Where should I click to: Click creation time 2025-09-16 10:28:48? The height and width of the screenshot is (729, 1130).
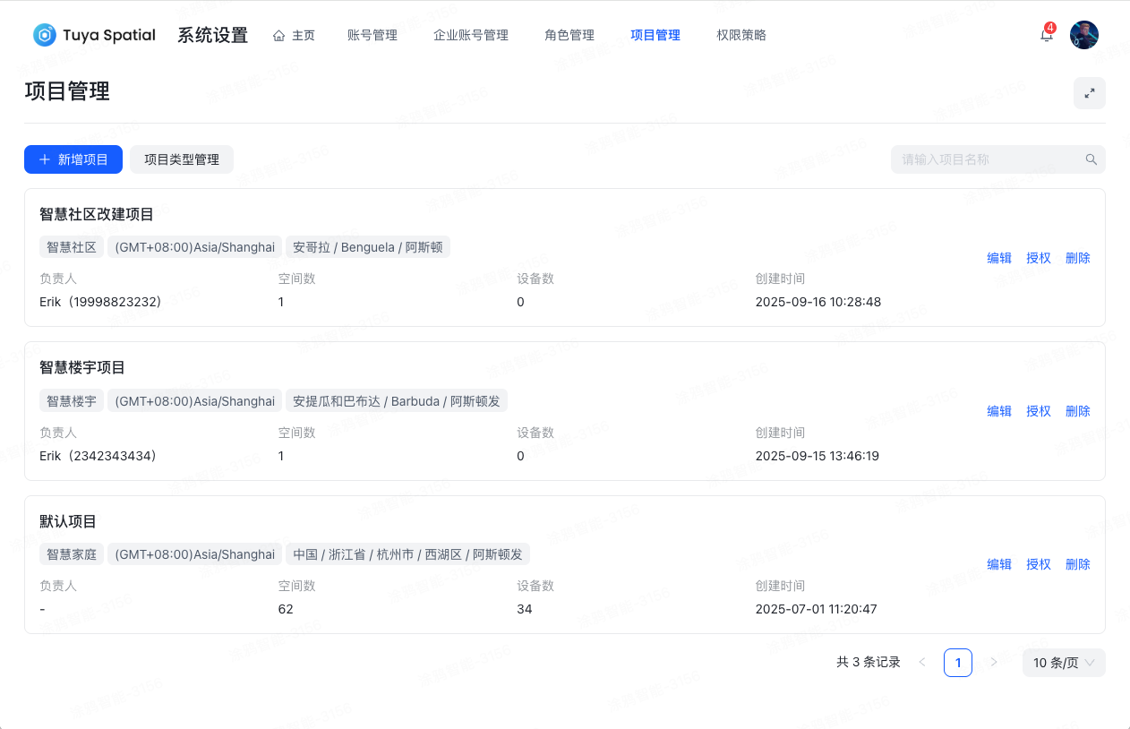[x=818, y=302]
